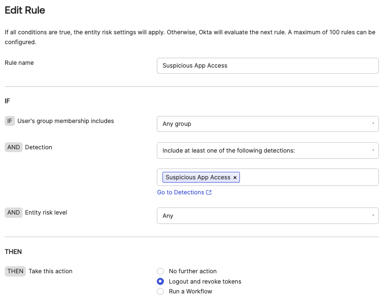Open the Go to Detections link
Viewport: 385px width, 300px height.
point(181,192)
